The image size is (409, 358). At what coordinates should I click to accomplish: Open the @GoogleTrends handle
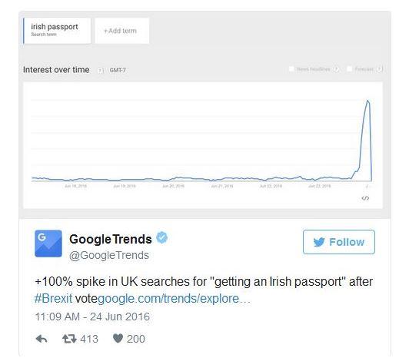[109, 255]
